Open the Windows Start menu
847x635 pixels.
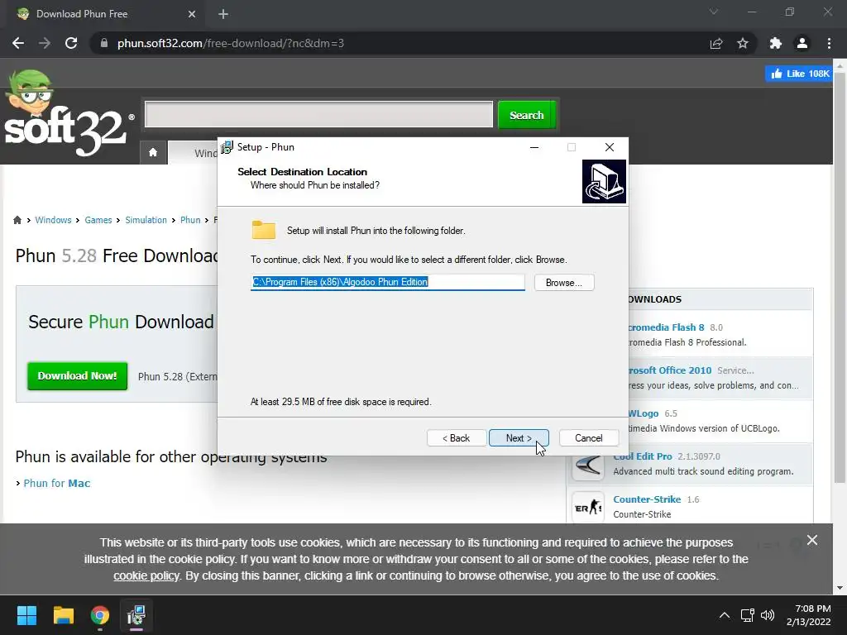(26, 615)
